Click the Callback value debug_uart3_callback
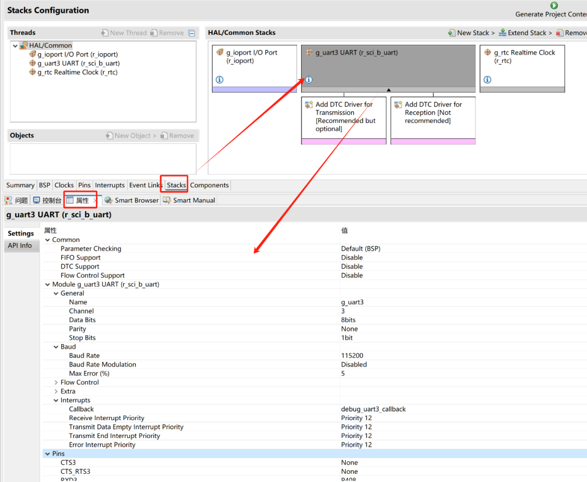Screen dimensions: 587x482 (373, 409)
